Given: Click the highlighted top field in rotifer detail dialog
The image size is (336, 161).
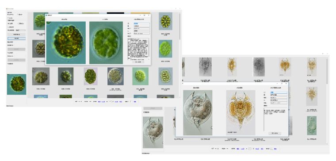Looking at the screenshot, I should coord(279,92).
